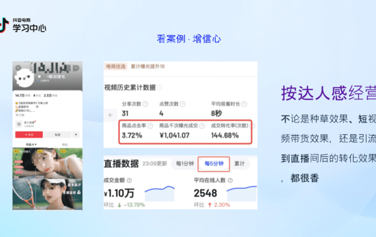
Task: Click the 看案例 · 增信心 slide title
Action: [x=189, y=39]
